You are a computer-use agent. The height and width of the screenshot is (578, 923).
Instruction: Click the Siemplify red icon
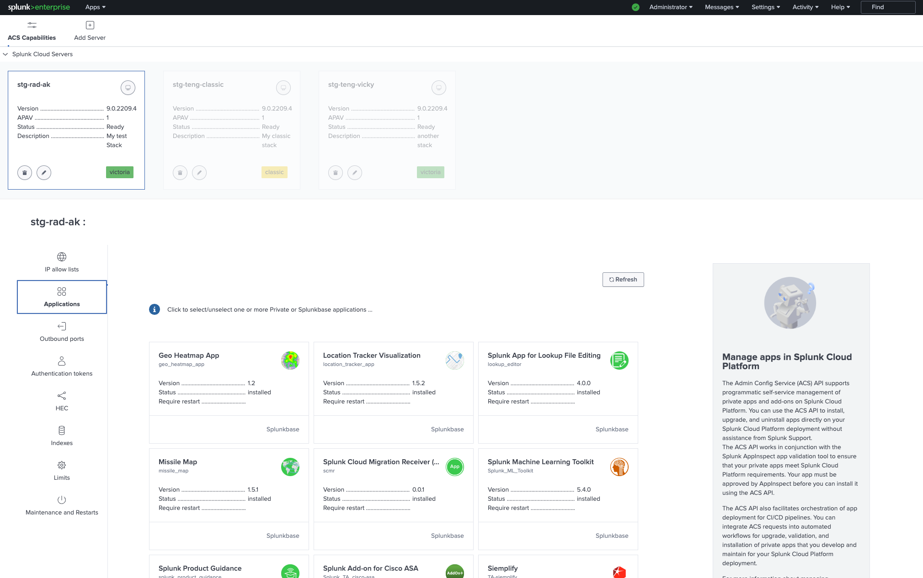(619, 572)
